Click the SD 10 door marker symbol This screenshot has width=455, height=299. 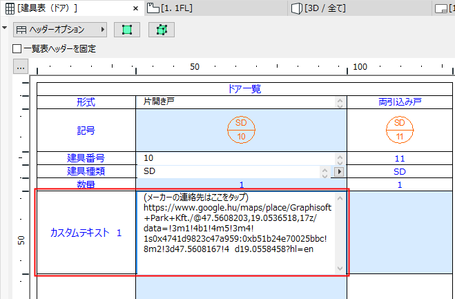click(241, 130)
